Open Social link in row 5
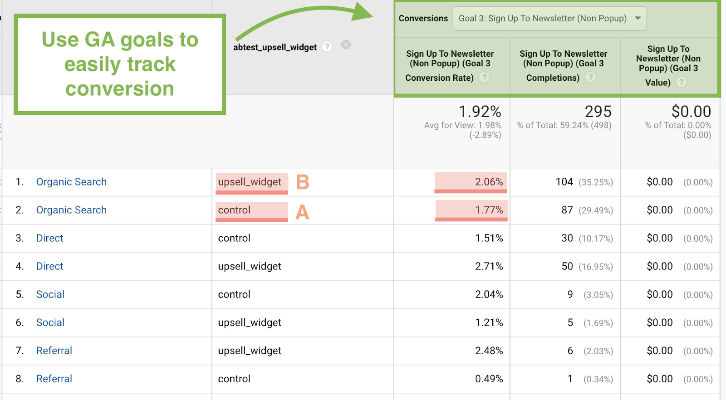The height and width of the screenshot is (400, 726). [50, 294]
